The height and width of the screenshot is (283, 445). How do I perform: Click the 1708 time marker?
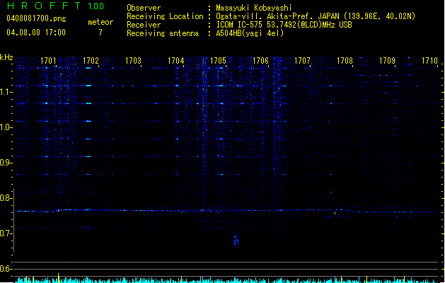pos(345,61)
